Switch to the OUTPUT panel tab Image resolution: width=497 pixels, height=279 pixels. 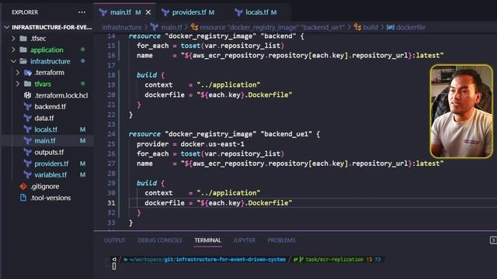[114, 240]
